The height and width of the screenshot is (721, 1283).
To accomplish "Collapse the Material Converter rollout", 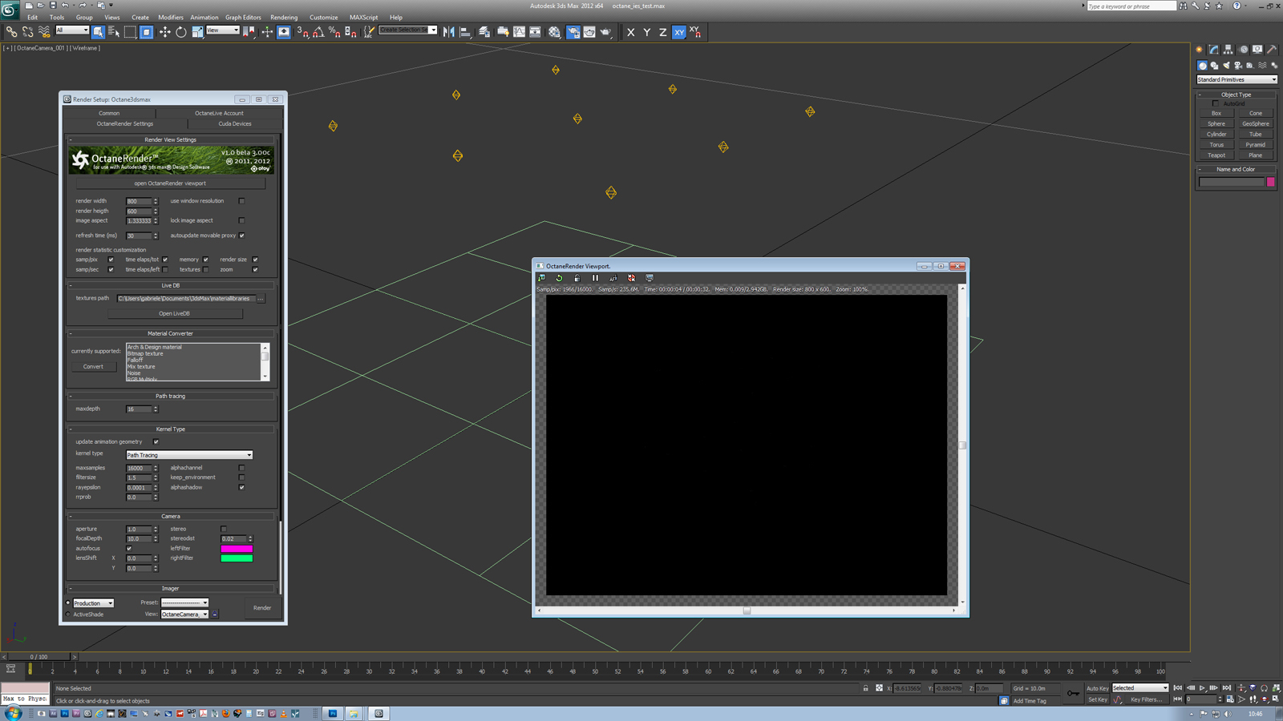I will 171,333.
